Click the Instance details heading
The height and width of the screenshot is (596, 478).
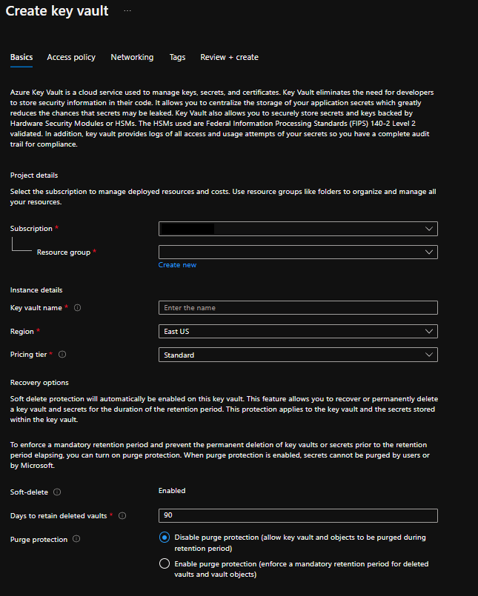click(36, 290)
